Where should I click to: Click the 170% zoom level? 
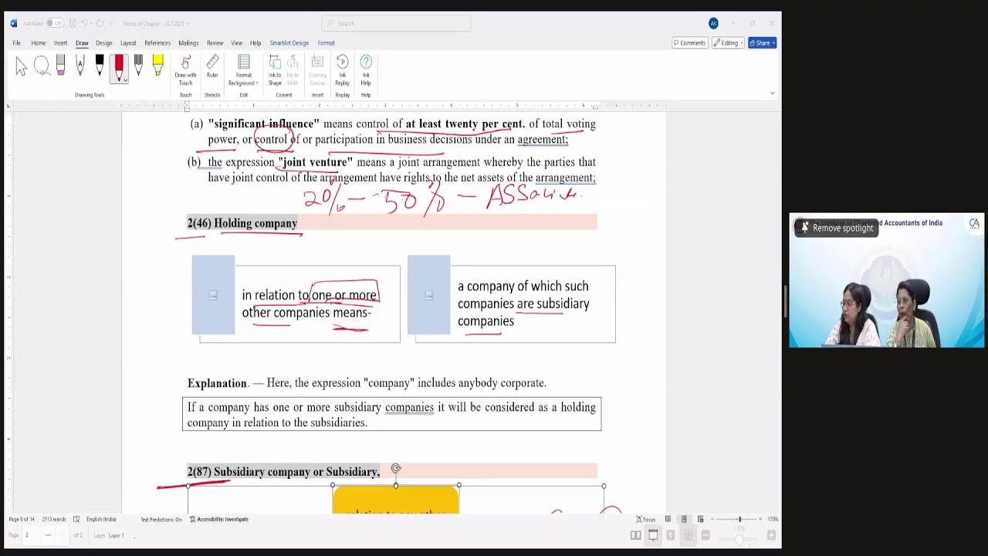pyautogui.click(x=773, y=520)
